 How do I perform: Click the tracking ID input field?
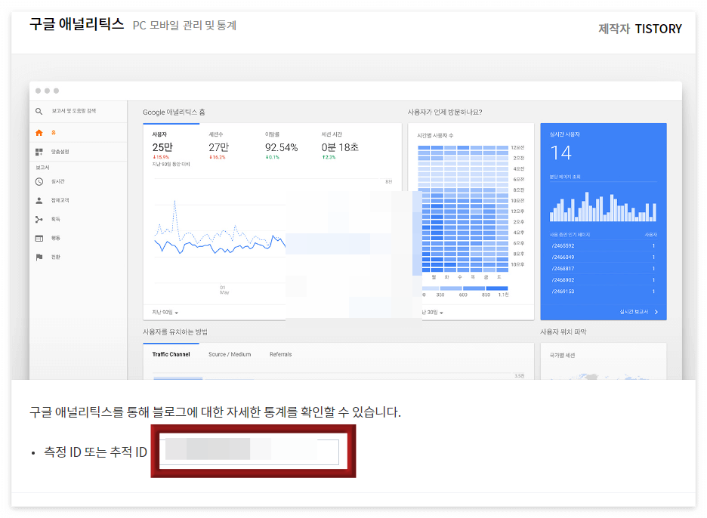point(249,451)
